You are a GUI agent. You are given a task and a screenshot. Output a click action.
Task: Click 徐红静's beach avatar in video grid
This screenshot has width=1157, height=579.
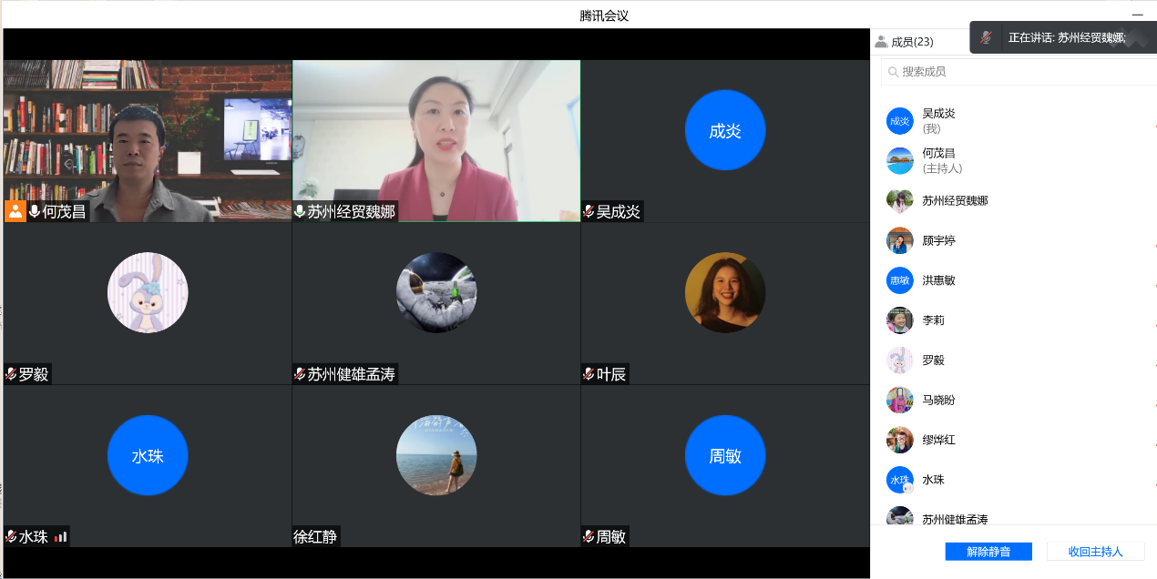pos(435,455)
